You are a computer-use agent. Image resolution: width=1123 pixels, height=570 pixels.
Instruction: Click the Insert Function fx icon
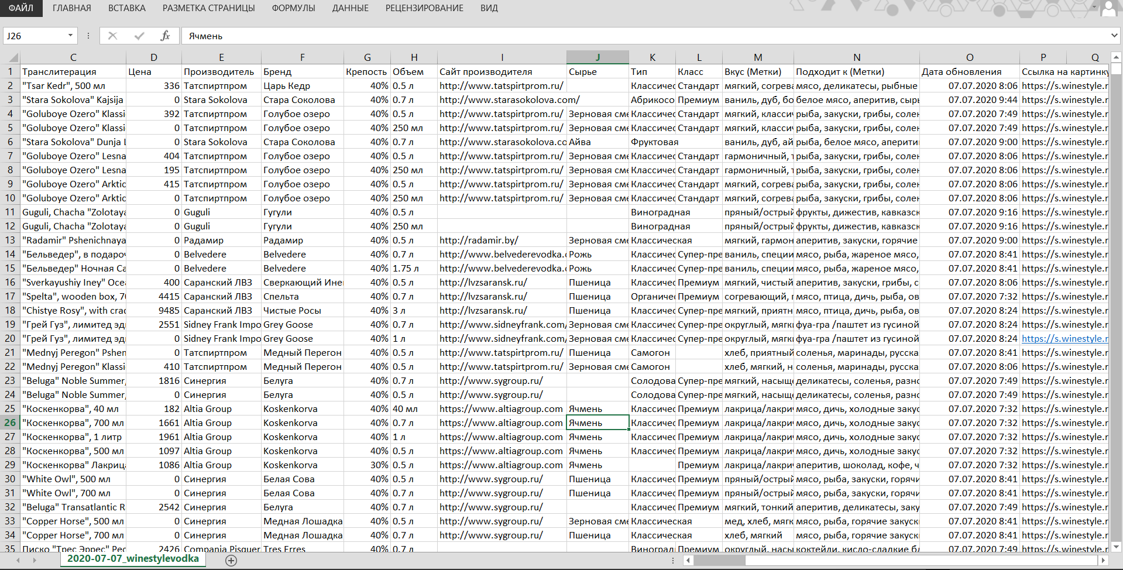tap(165, 36)
